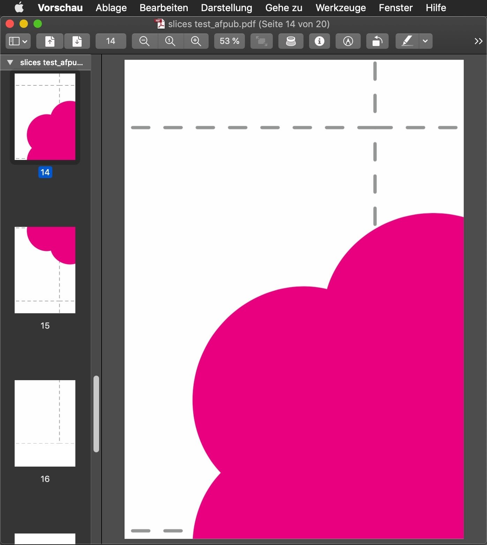Open the Werkzeuge menu

pyautogui.click(x=341, y=7)
